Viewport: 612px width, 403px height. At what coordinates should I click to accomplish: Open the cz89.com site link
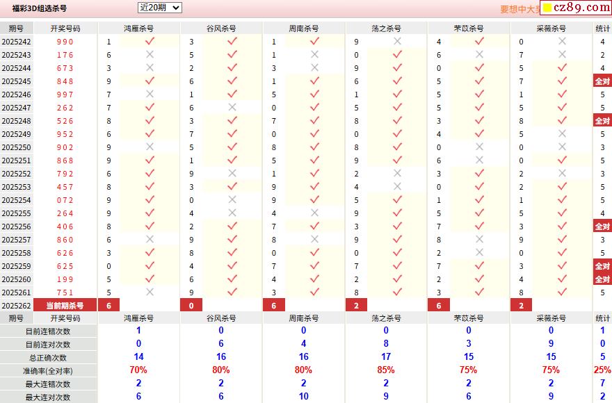577,7
